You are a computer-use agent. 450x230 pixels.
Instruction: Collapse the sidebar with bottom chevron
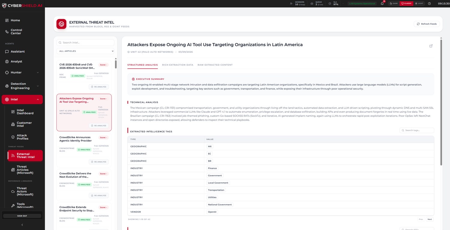(22, 225)
